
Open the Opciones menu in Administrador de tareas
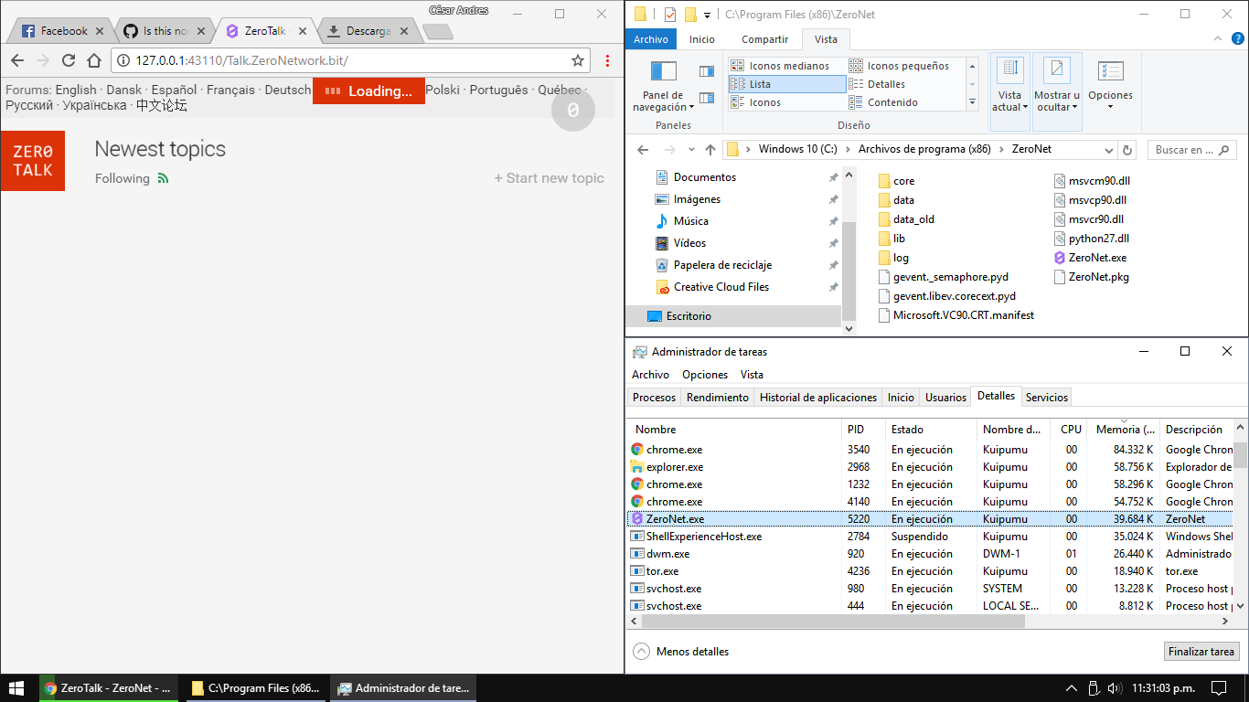click(704, 374)
